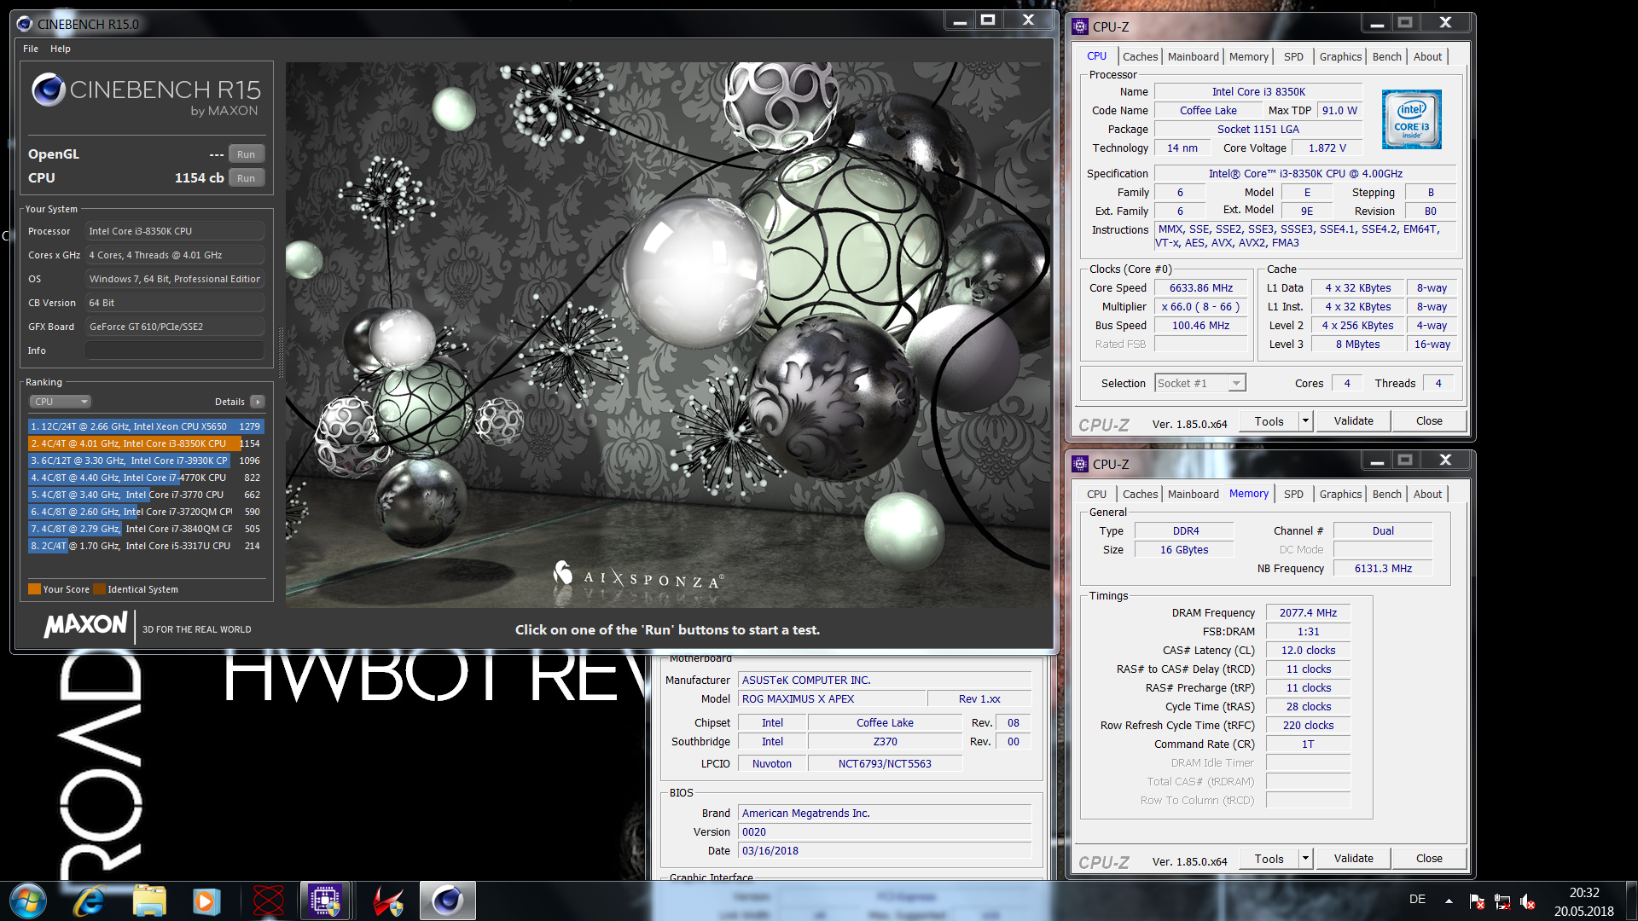Image resolution: width=1638 pixels, height=921 pixels.
Task: Expand Tools dropdown arrow in top CPU-Z
Action: tap(1304, 421)
